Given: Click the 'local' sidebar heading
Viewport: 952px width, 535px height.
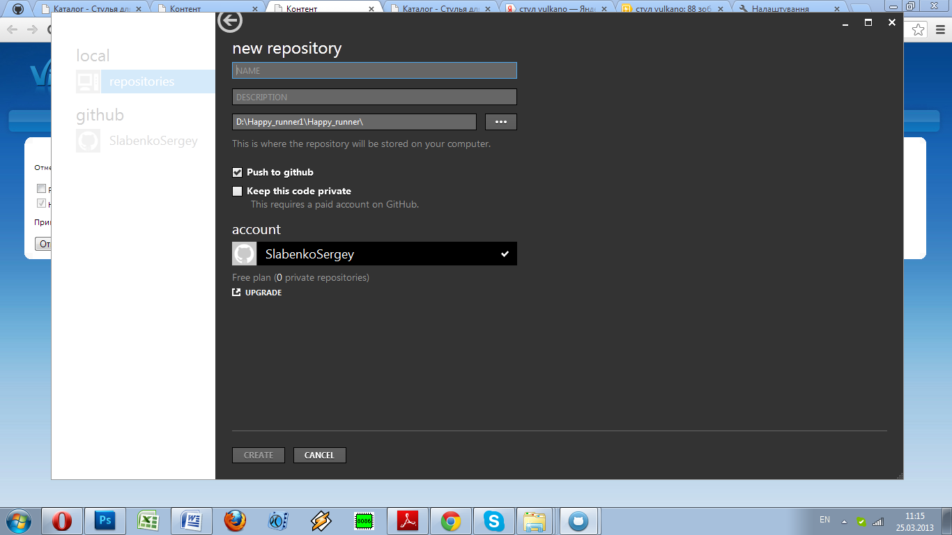Looking at the screenshot, I should click(x=93, y=56).
